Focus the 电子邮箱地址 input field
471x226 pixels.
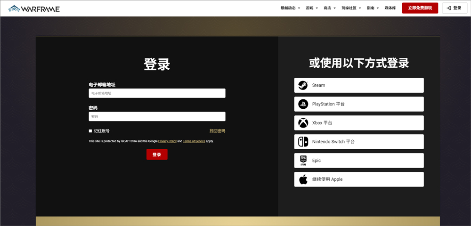click(157, 93)
